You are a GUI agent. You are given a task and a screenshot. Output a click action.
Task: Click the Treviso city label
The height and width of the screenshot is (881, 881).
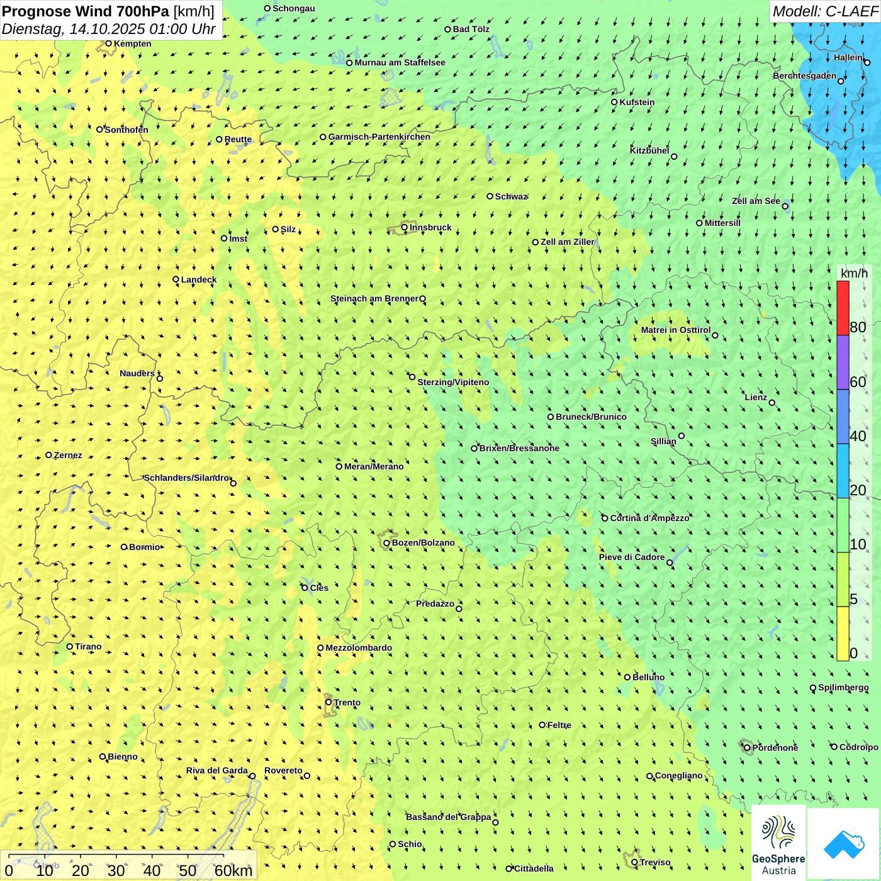pyautogui.click(x=654, y=863)
